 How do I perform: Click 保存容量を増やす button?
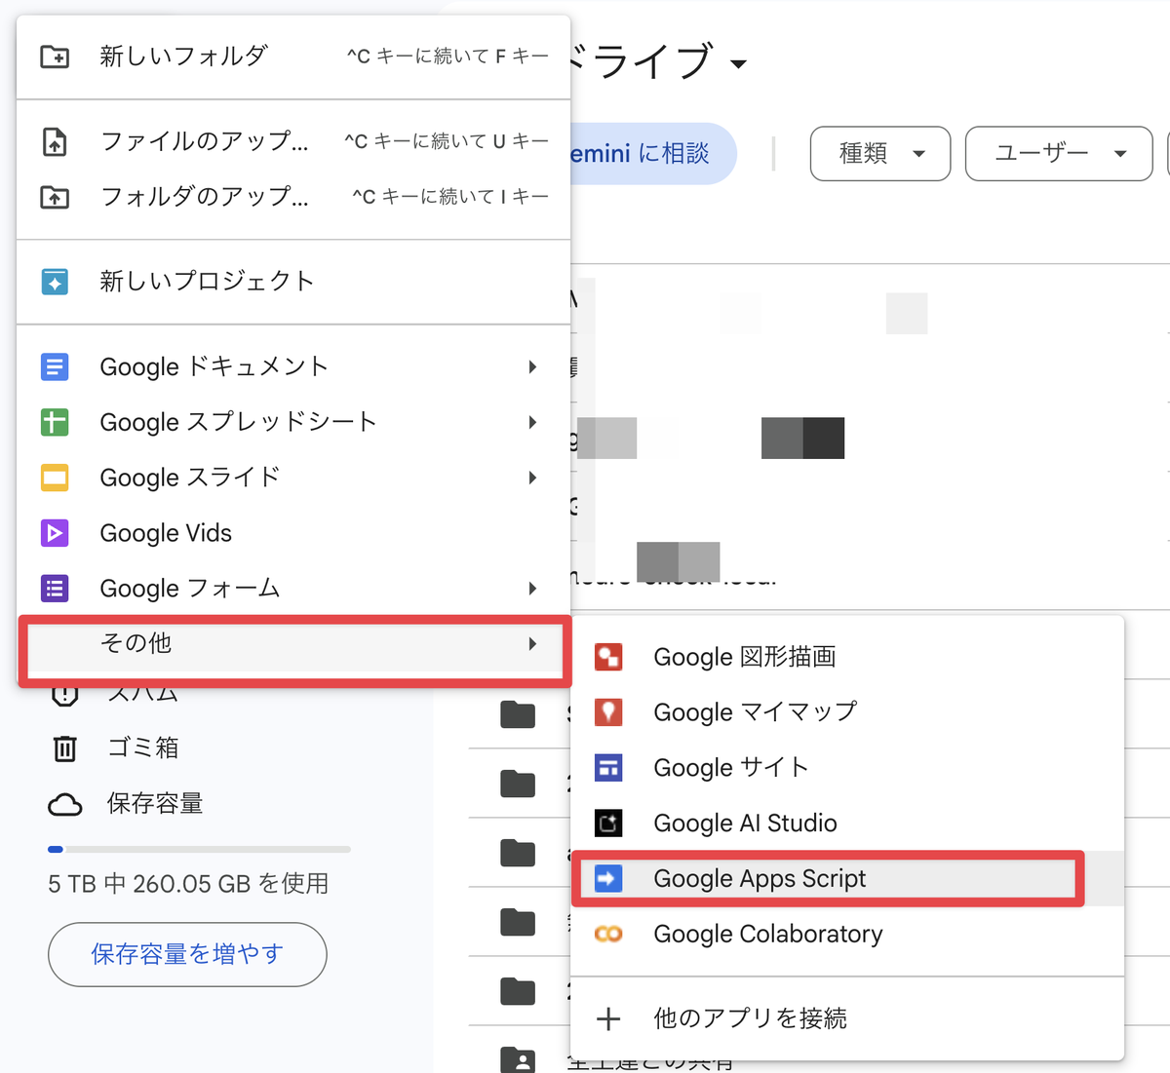187,954
